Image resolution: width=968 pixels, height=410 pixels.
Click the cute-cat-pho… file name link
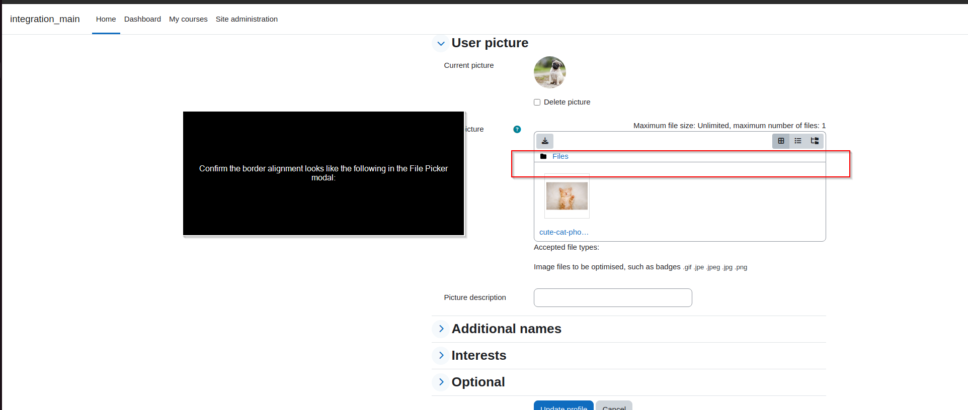coord(564,232)
